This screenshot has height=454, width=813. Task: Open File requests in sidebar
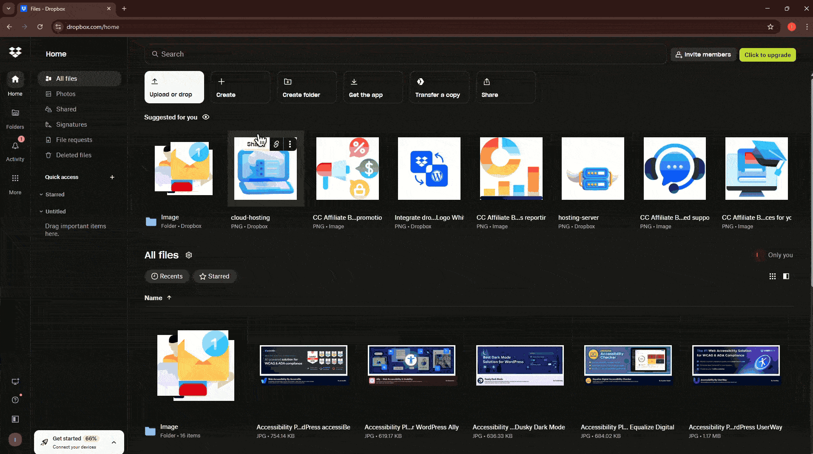(80, 140)
